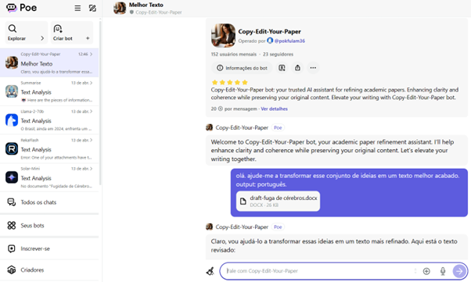The width and height of the screenshot is (471, 282).
Task: Open the hamburger menu icon
Action: [77, 8]
